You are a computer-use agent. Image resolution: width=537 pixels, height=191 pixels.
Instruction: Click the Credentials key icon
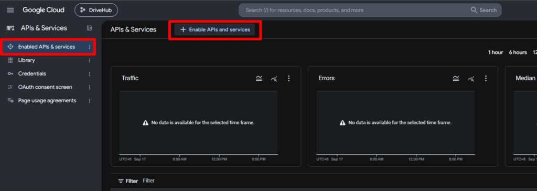tap(10, 74)
